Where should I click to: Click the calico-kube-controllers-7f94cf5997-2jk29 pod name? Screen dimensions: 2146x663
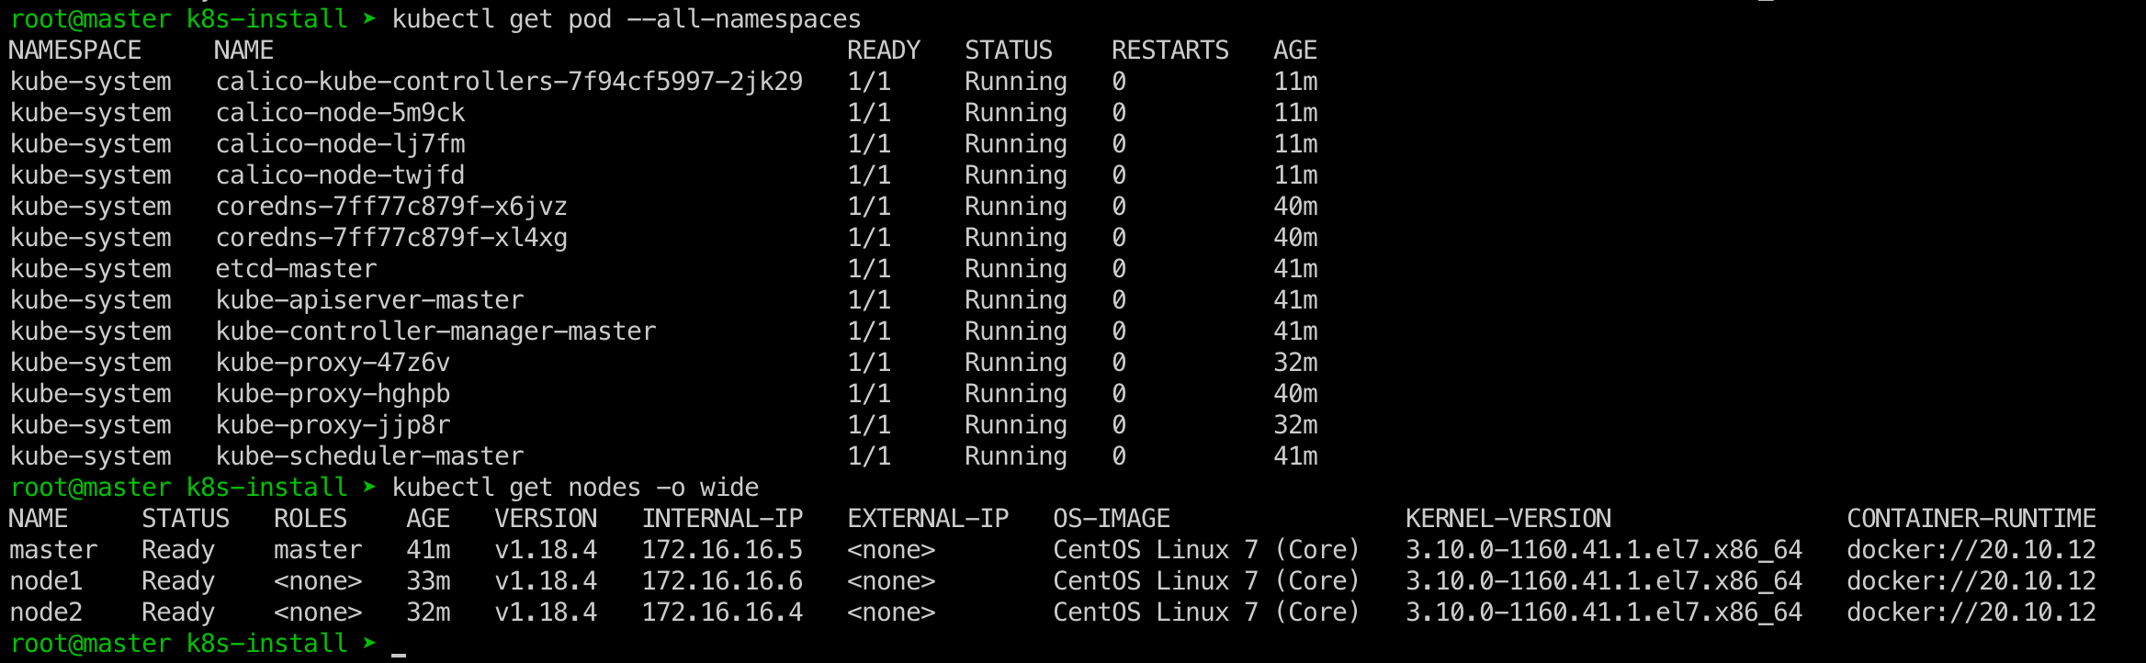coord(509,82)
